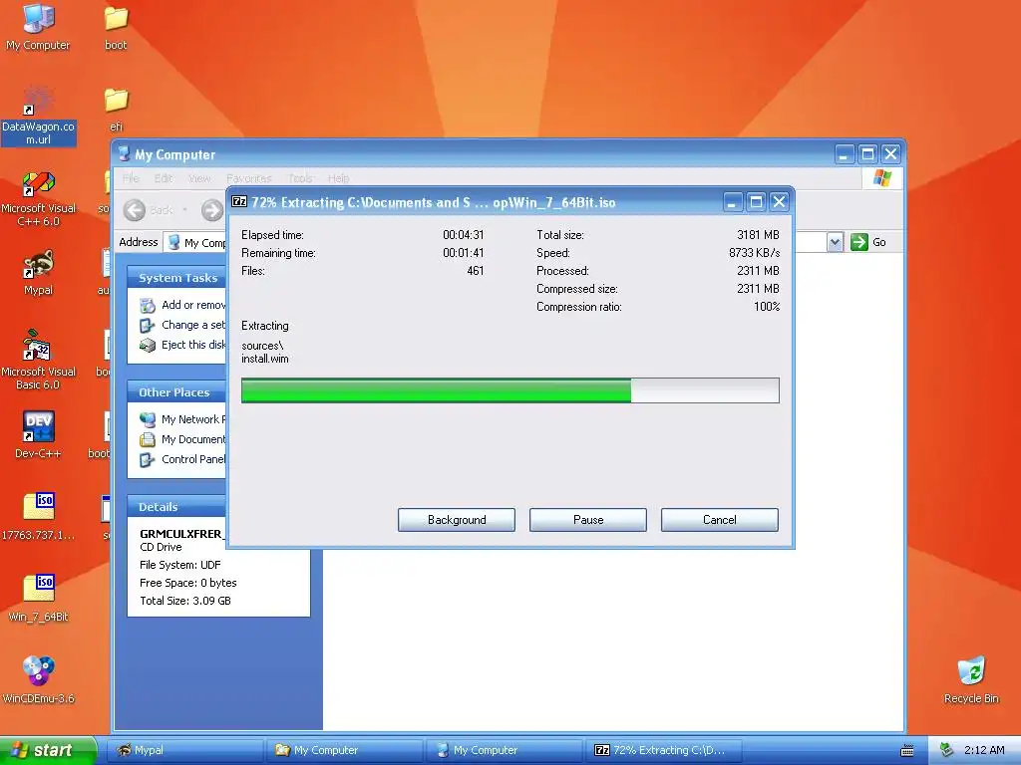Click the Windows flag logo in My Computer
The image size is (1021, 765).
coord(882,177)
